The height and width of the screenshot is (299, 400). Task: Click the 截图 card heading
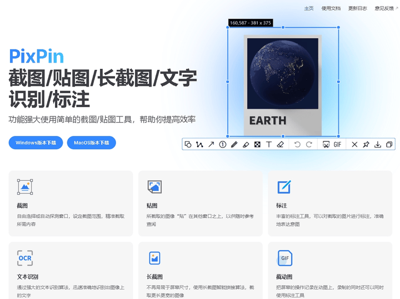22,206
